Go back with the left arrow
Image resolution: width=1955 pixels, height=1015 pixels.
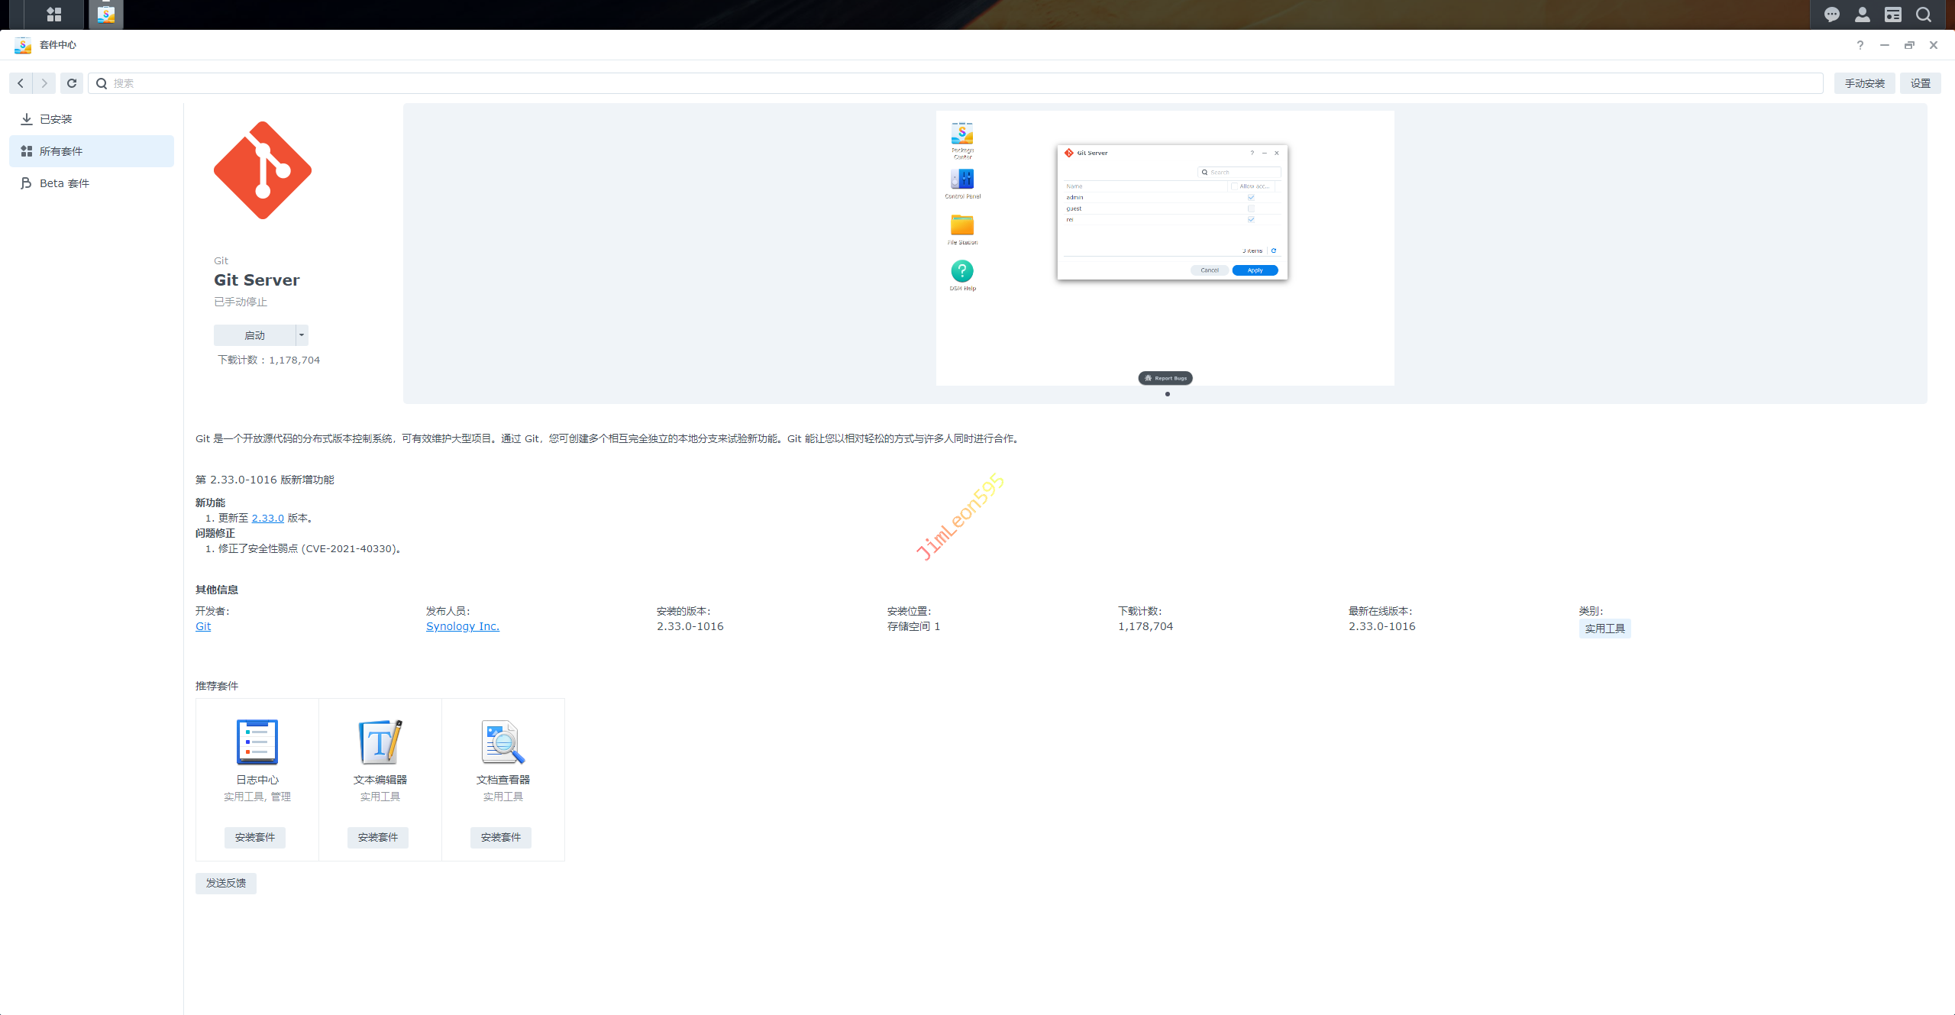(x=21, y=83)
